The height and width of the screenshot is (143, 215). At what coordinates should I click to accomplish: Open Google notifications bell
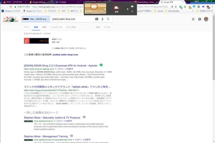coord(200,19)
